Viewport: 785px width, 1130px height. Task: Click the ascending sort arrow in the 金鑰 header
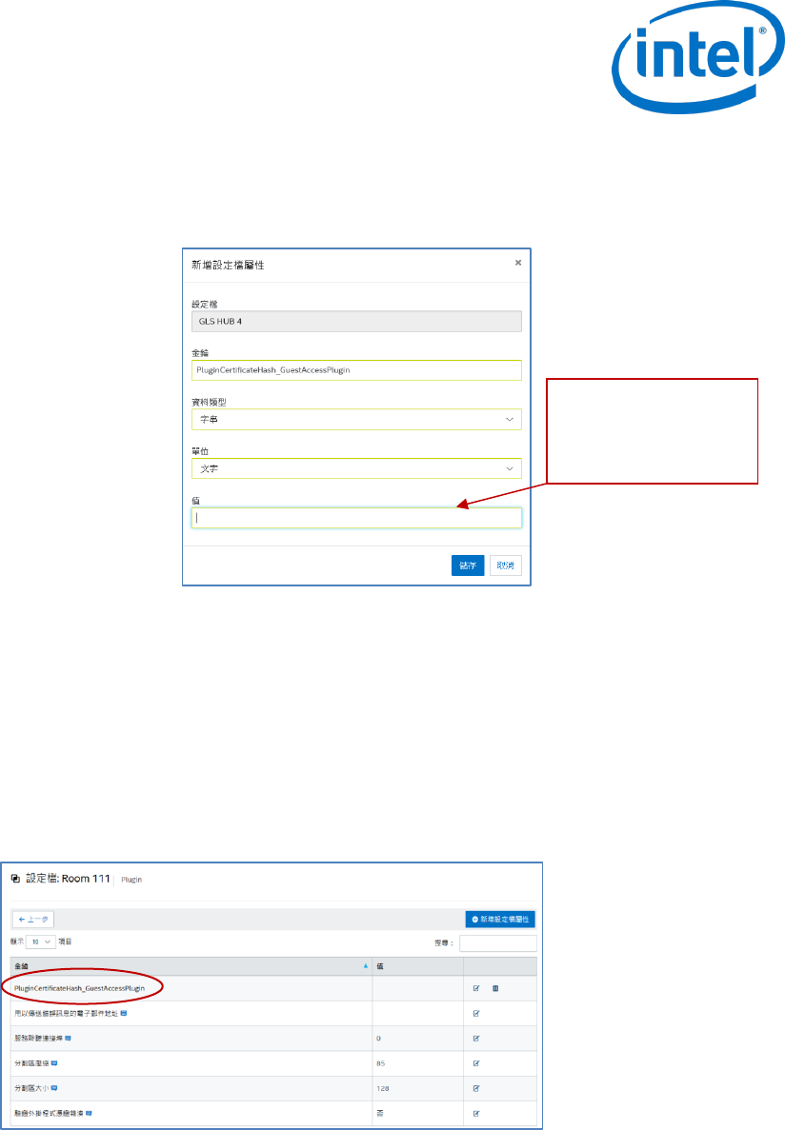click(366, 966)
